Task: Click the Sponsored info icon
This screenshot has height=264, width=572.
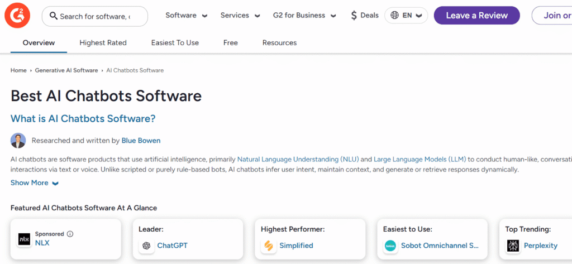Action: (x=70, y=234)
